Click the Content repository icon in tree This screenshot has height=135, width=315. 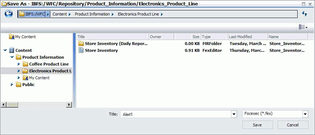point(12,50)
